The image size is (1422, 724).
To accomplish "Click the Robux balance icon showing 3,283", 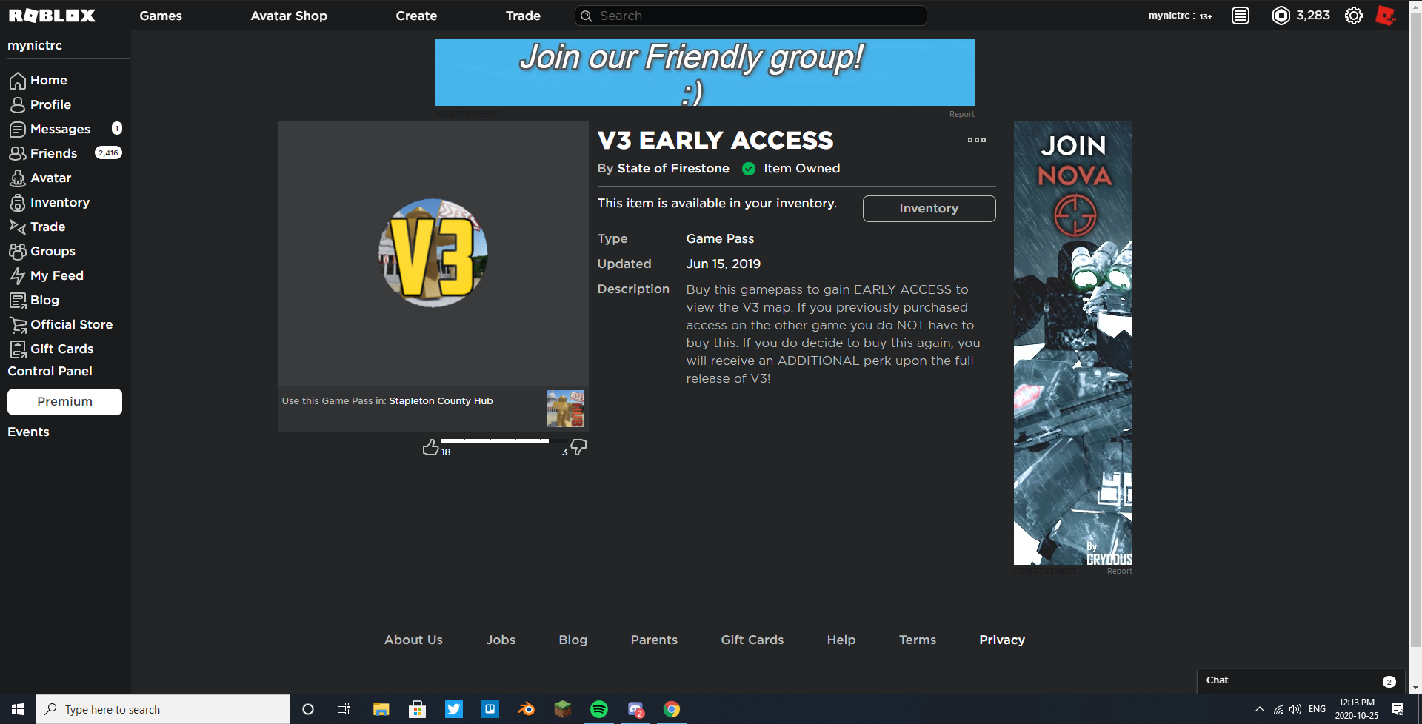I will (1281, 16).
